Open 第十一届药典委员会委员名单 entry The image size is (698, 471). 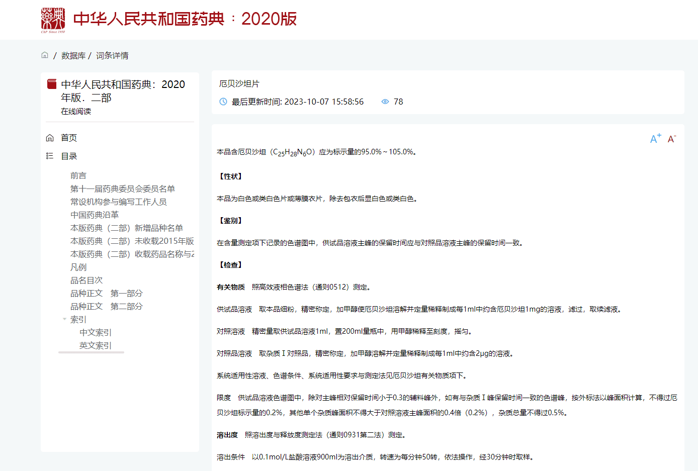pyautogui.click(x=123, y=189)
